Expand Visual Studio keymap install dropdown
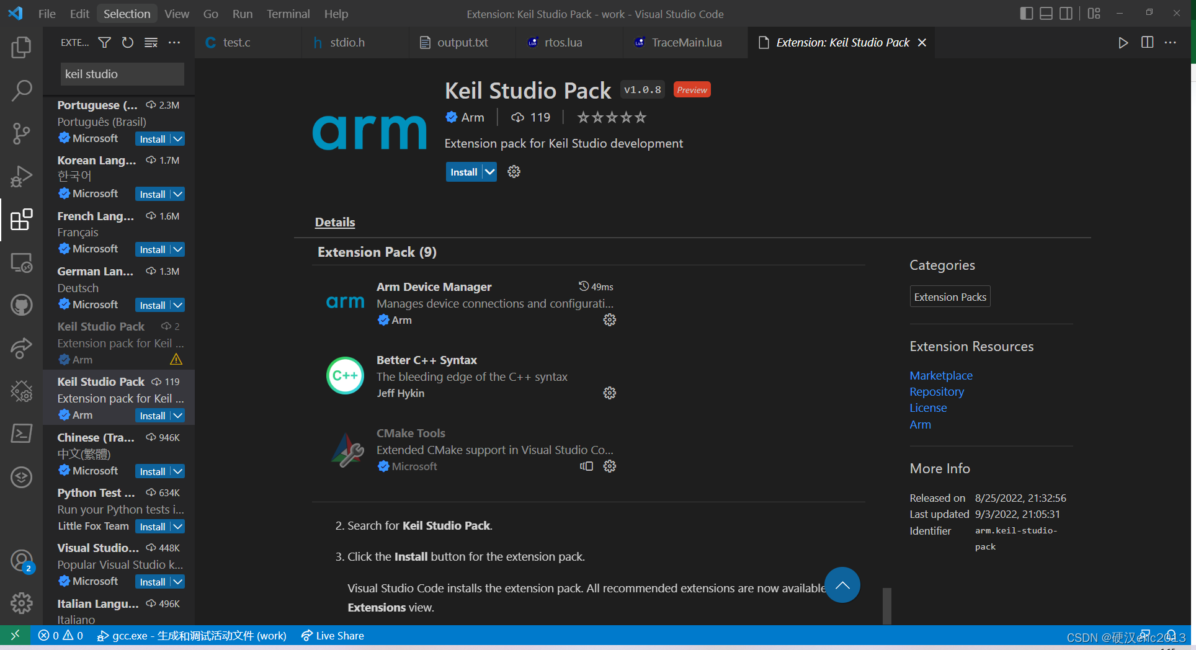This screenshot has width=1196, height=650. (178, 582)
